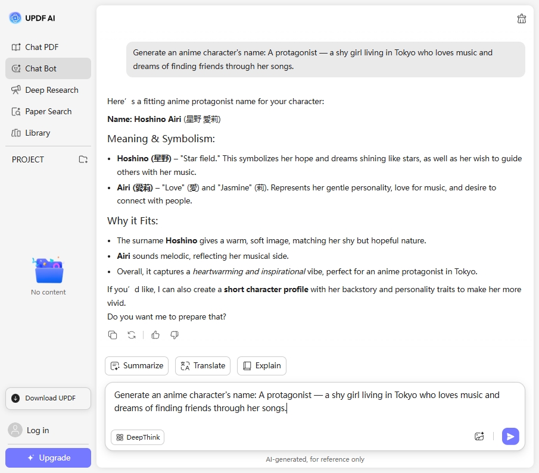Click the UPDF AI logo
The width and height of the screenshot is (539, 473).
point(15,18)
